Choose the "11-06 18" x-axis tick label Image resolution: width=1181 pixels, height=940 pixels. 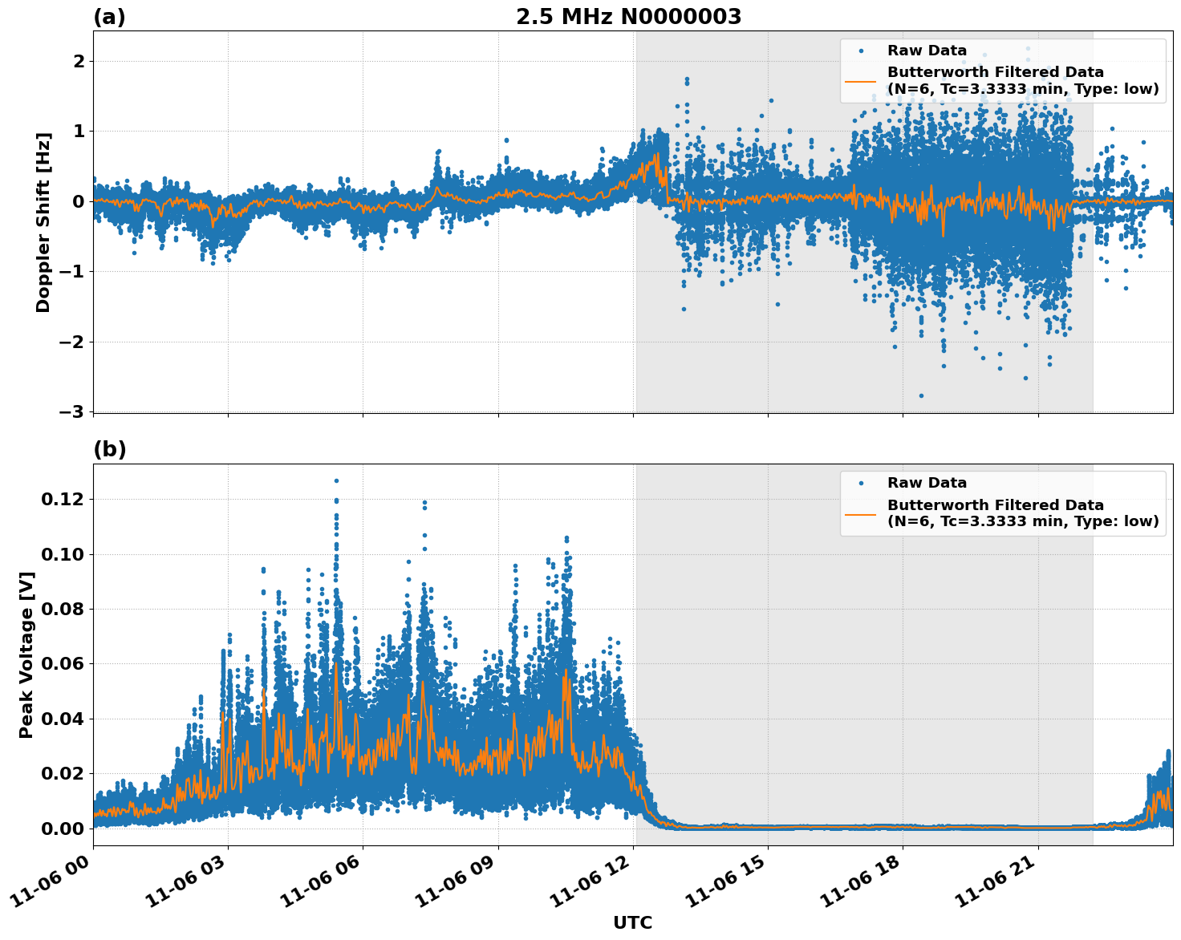tap(857, 883)
